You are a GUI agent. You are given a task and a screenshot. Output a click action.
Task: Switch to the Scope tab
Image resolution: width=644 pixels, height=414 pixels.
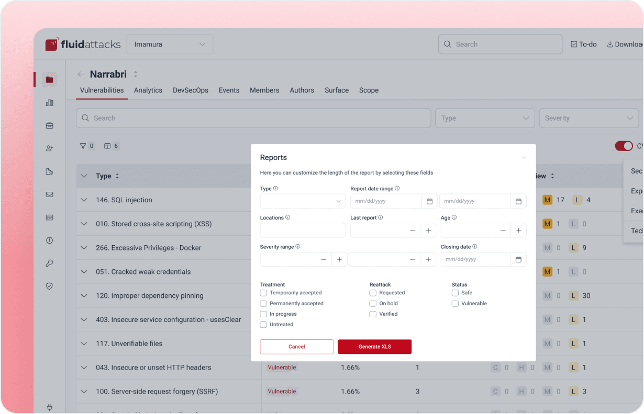click(x=369, y=90)
